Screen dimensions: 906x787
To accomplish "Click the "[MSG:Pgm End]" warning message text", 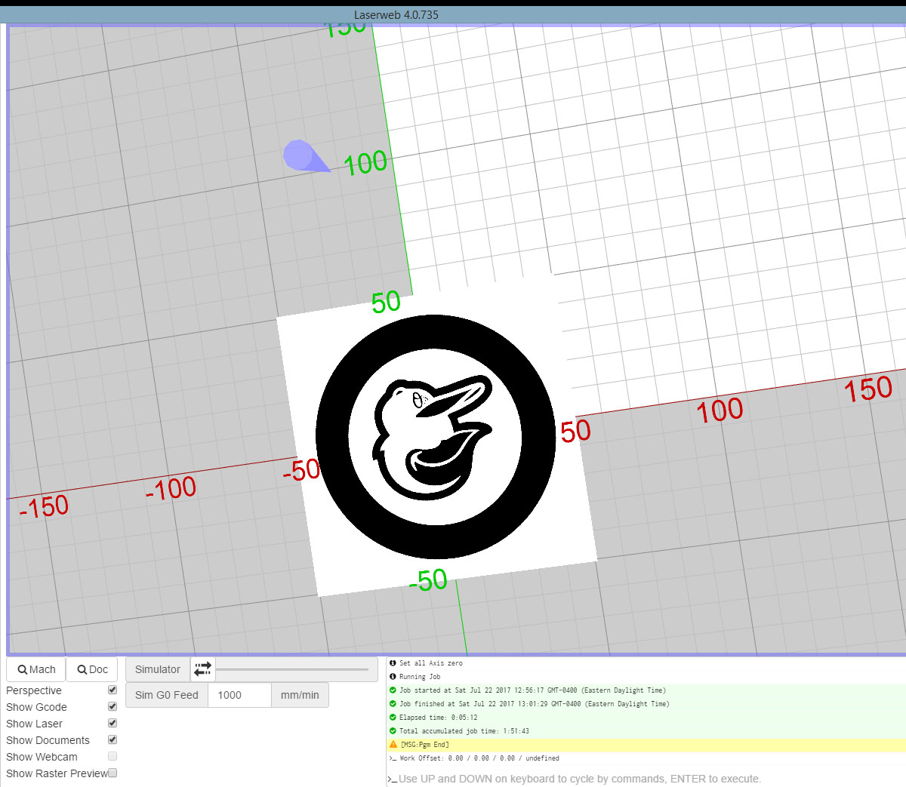I will [x=425, y=745].
